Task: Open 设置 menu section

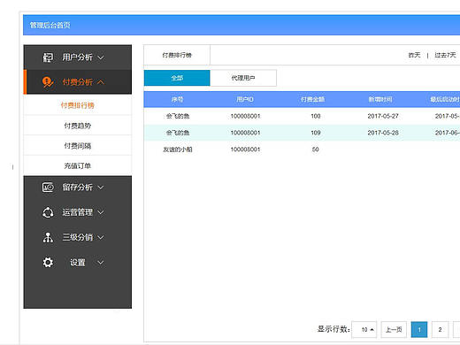Action: pos(78,263)
